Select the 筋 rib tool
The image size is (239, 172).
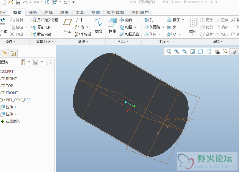coord(172,34)
